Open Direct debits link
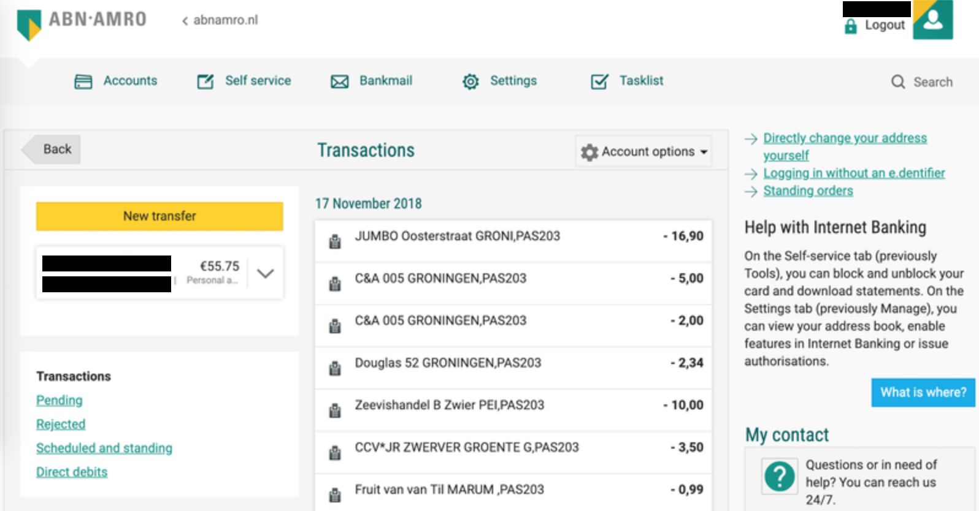Image resolution: width=979 pixels, height=511 pixels. (x=72, y=472)
